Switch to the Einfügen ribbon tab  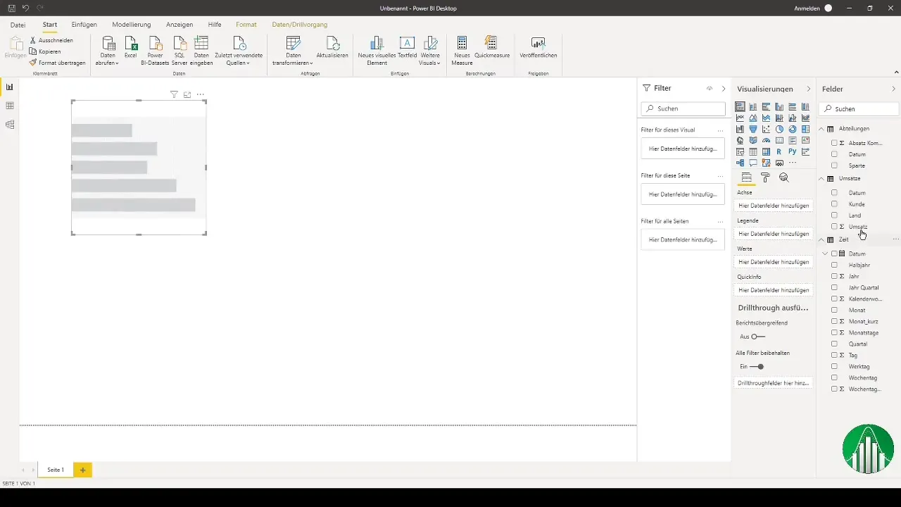coord(84,25)
